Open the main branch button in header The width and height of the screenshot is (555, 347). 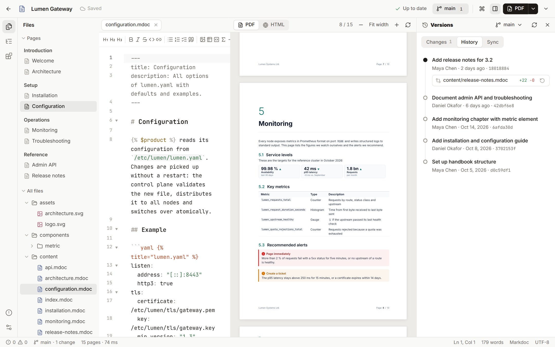450,9
